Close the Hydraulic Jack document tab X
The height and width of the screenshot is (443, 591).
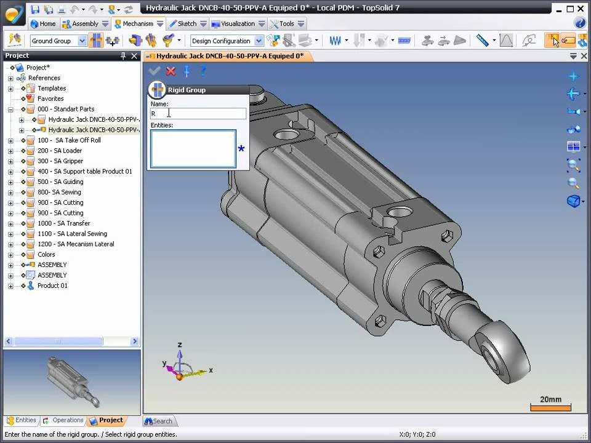584,56
